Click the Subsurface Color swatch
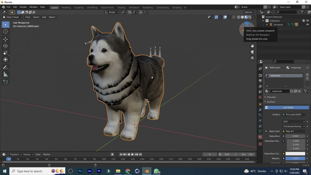 [295, 154]
